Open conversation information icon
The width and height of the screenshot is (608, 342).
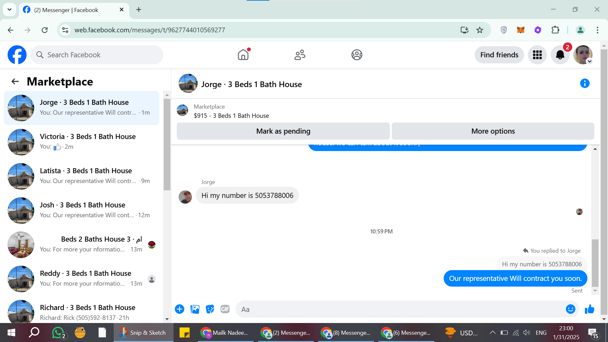pos(585,84)
